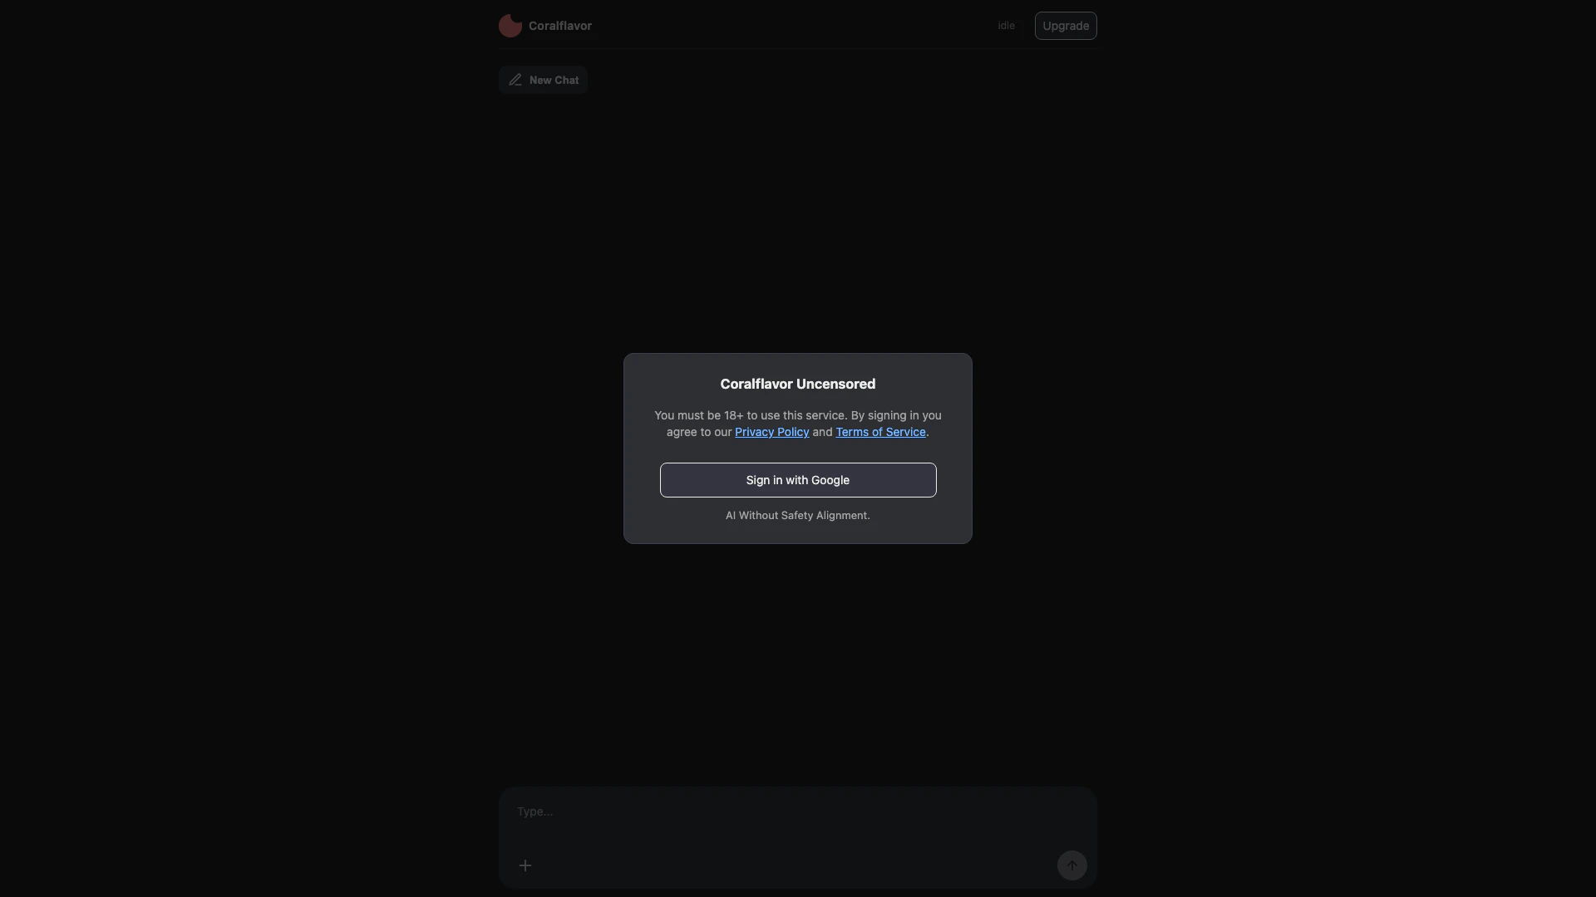Open the Privacy Policy link
This screenshot has height=897, width=1596.
771,432
